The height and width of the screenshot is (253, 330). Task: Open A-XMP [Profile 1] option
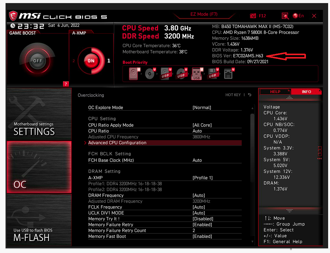(165, 178)
